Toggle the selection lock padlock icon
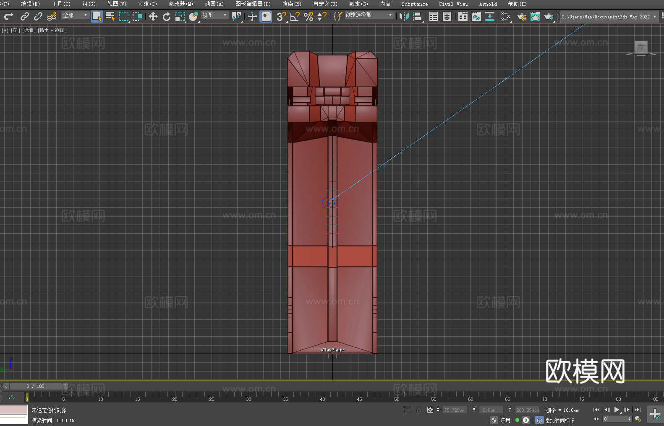Image resolution: width=664 pixels, height=426 pixels. [419, 410]
